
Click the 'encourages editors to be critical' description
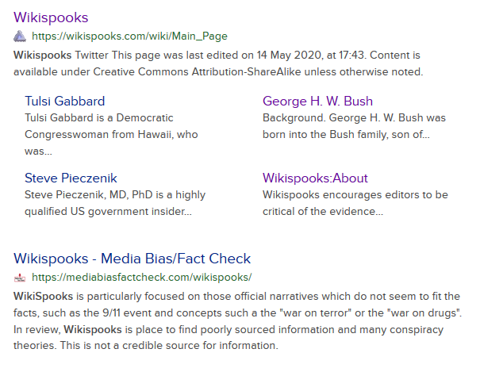pos(355,203)
